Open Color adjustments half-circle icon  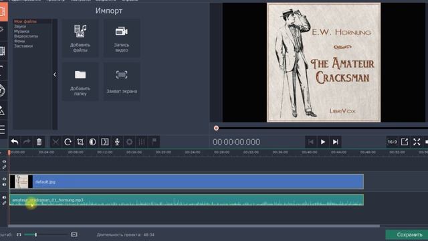pyautogui.click(x=92, y=142)
